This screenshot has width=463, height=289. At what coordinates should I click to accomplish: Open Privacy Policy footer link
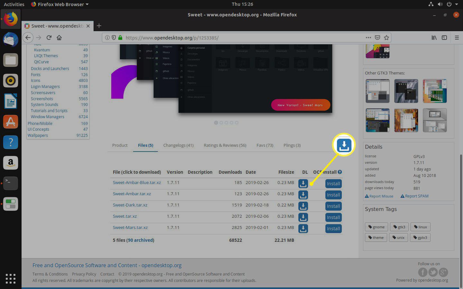pyautogui.click(x=84, y=274)
